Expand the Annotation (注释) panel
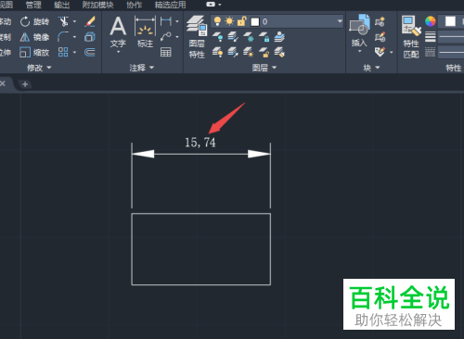The height and width of the screenshot is (339, 464). click(x=142, y=68)
